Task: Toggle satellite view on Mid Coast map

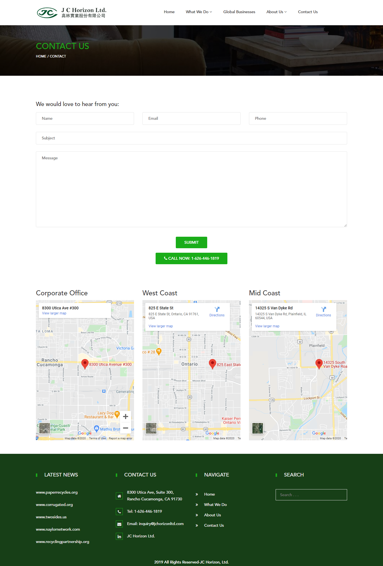Action: coord(258,428)
